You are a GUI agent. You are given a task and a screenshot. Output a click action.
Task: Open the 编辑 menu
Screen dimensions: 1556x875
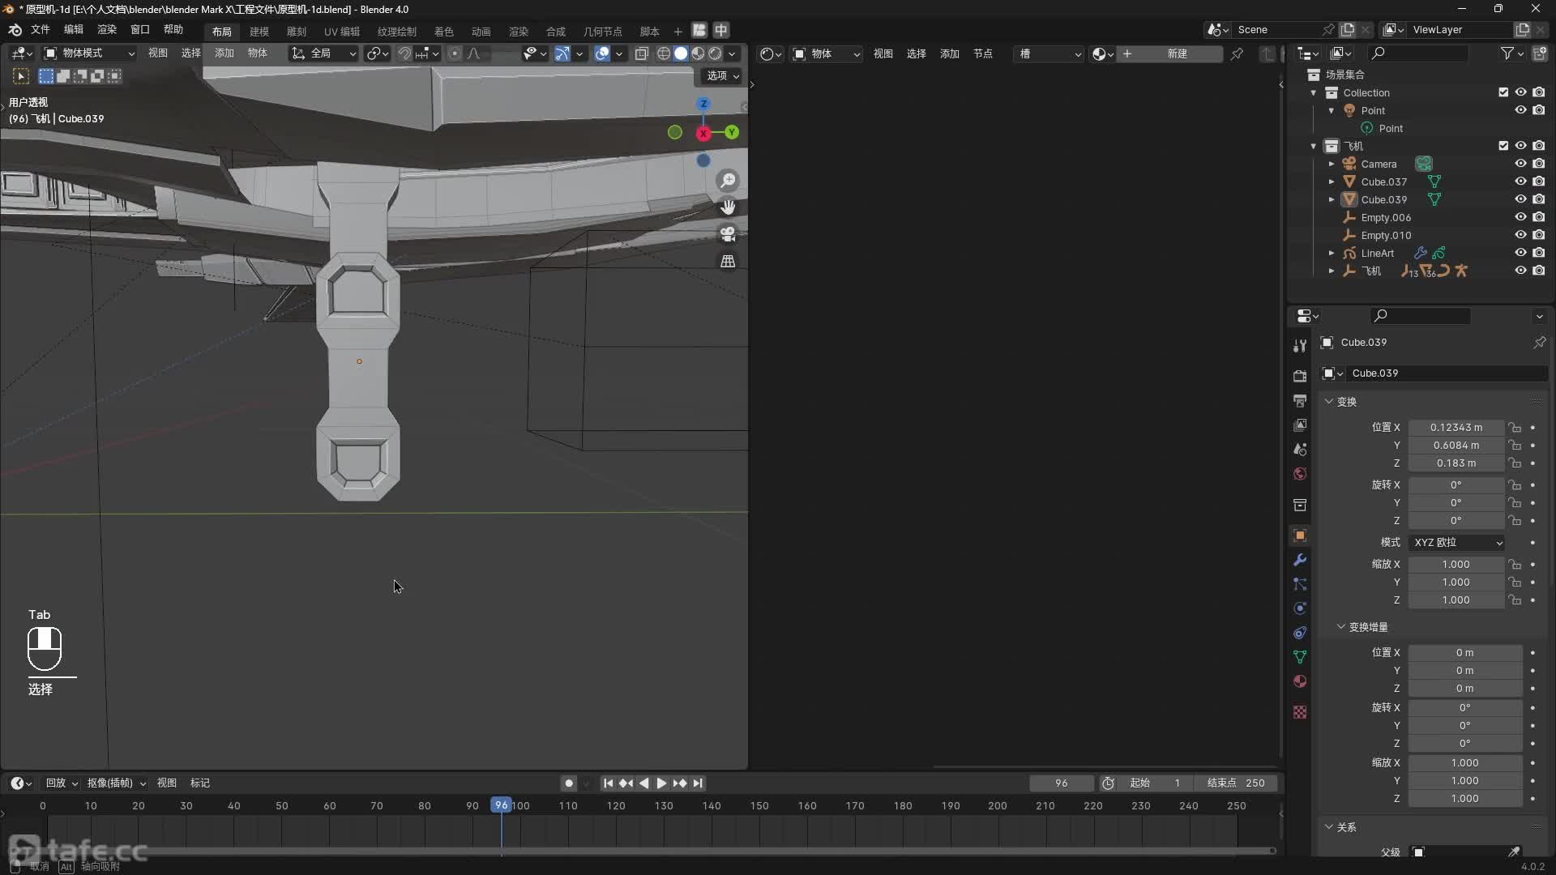73,30
